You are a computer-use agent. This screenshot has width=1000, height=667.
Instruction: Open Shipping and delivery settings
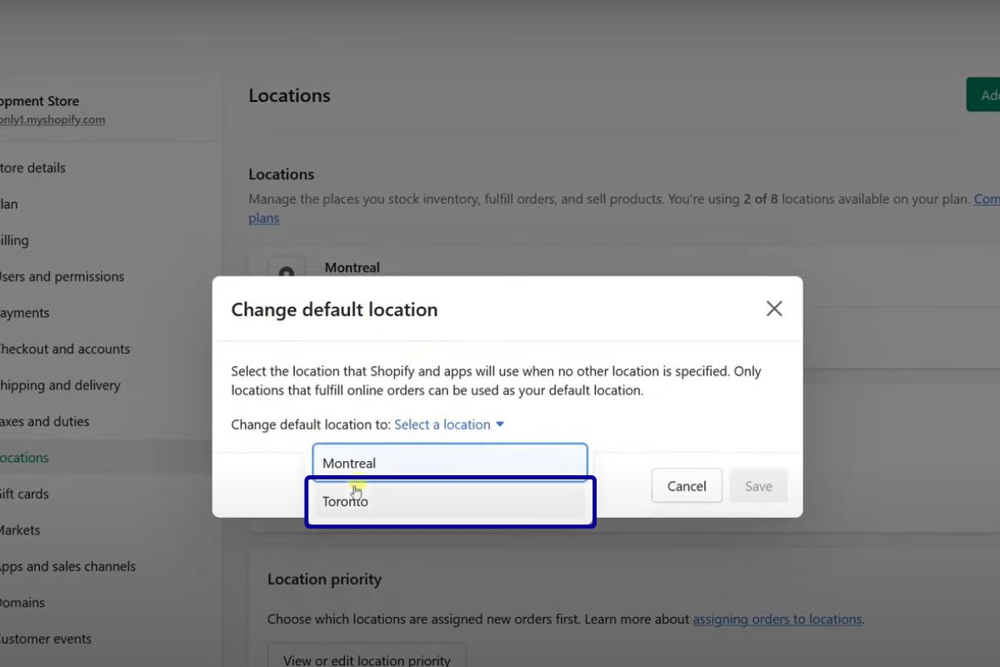tap(59, 385)
